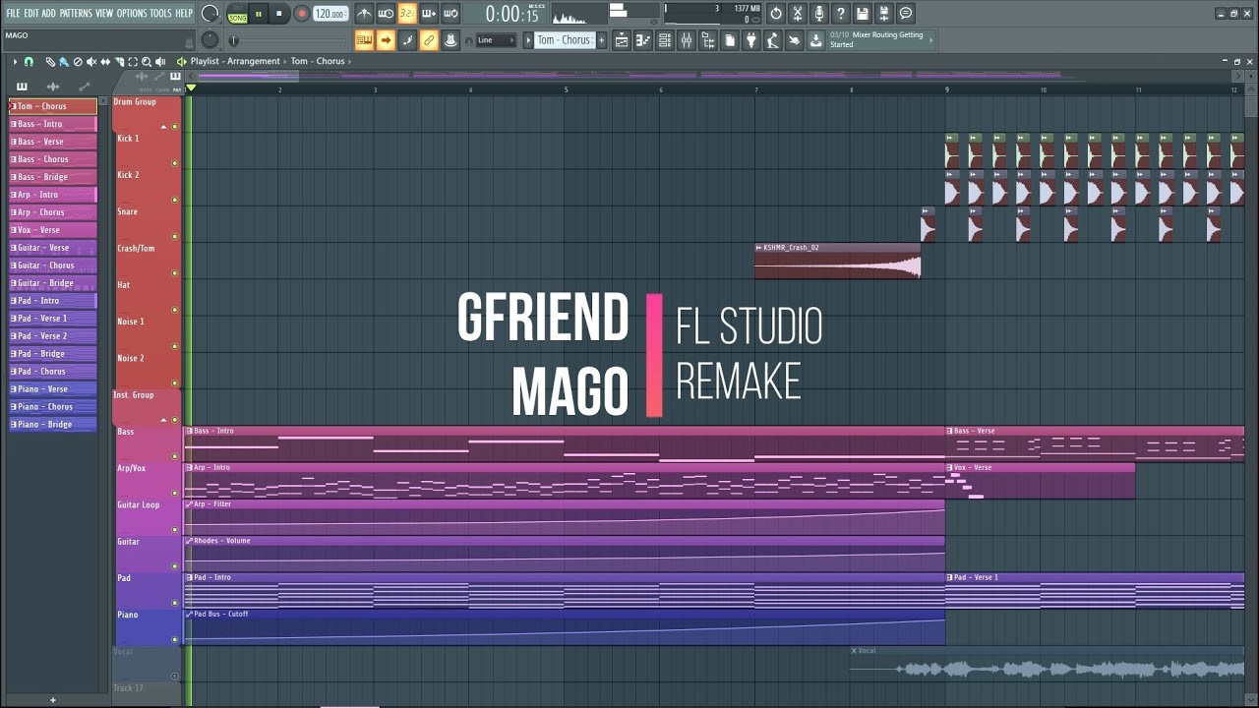
Task: Open the help question mark icon
Action: (x=841, y=13)
